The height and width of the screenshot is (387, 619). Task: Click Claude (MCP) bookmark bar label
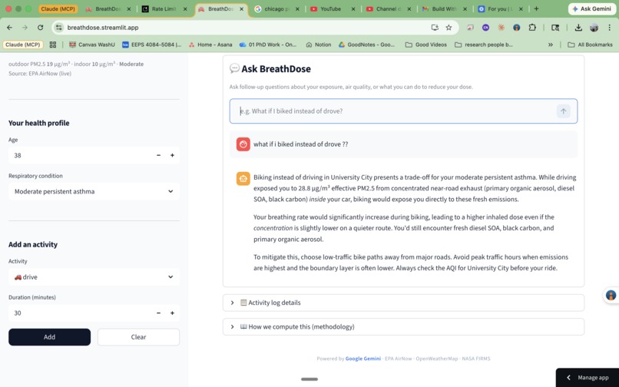[23, 45]
